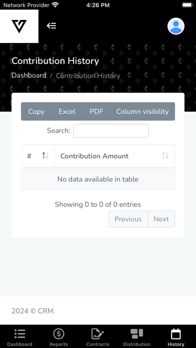Follow the Dashboard breadcrumb link

(29, 75)
